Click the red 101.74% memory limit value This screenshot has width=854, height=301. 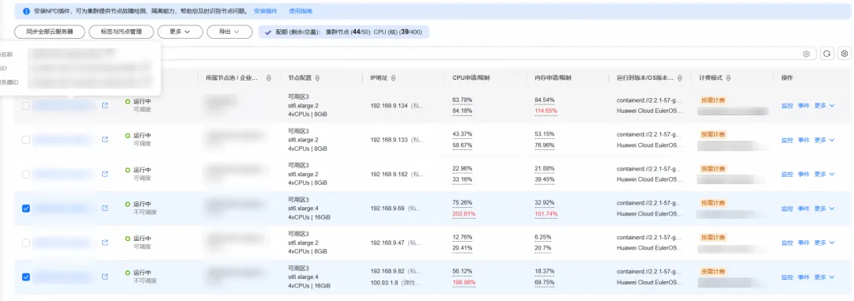[546, 214]
